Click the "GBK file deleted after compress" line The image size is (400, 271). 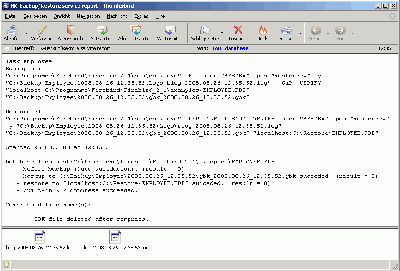click(x=91, y=219)
